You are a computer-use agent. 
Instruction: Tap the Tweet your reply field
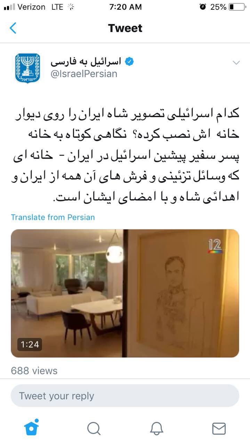(125, 396)
